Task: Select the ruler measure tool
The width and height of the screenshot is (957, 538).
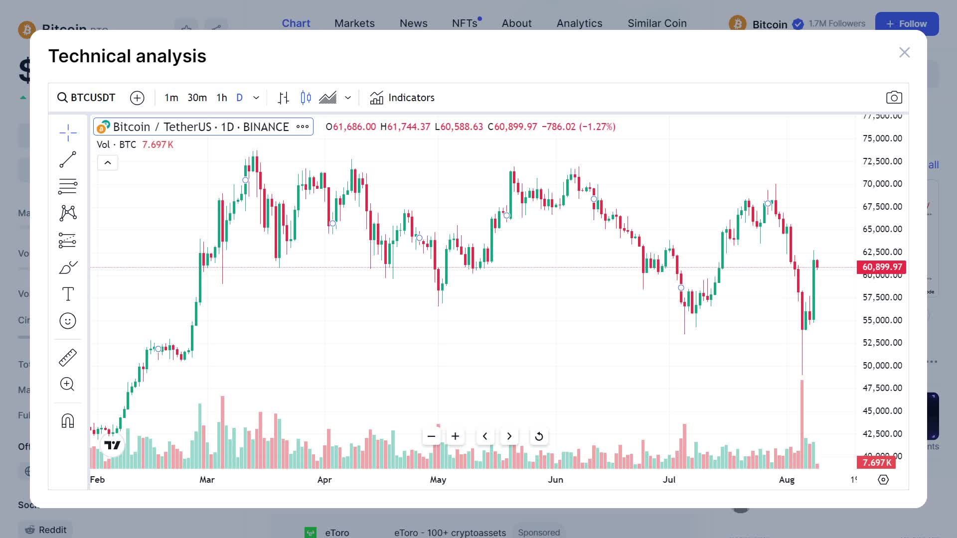Action: pos(68,357)
